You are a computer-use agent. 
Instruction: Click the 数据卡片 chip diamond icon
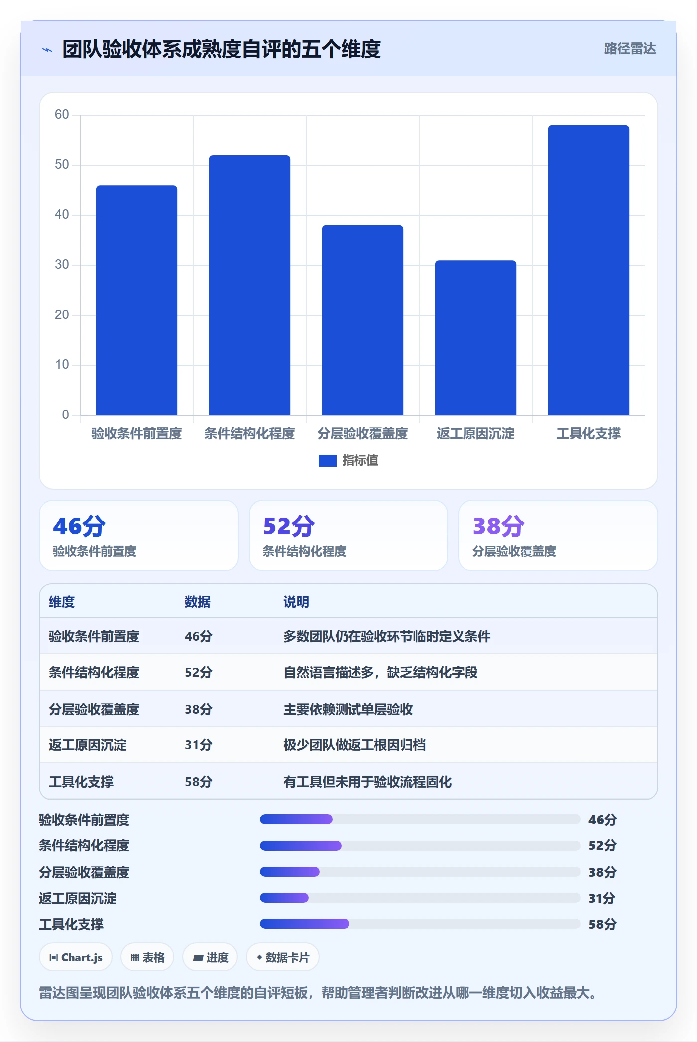click(x=259, y=957)
